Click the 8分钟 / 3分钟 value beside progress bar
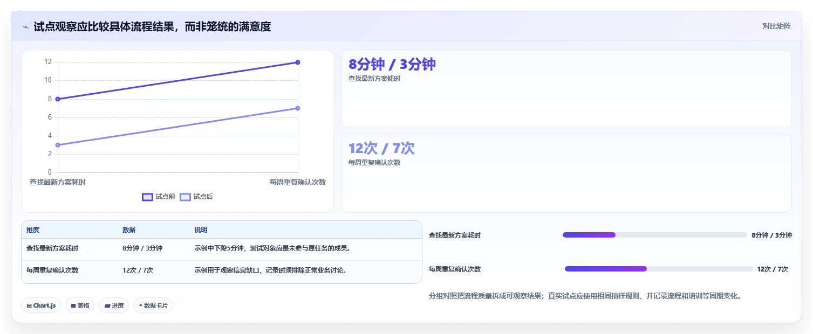The image size is (813, 334). coord(771,235)
